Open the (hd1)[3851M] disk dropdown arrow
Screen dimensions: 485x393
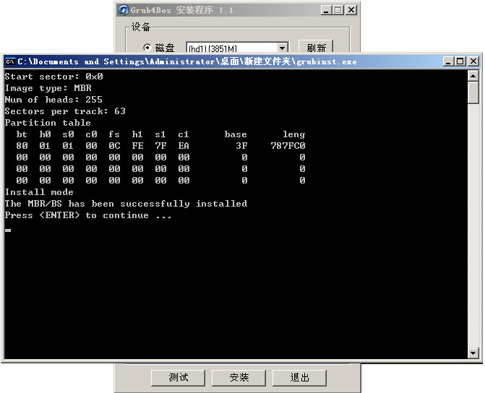click(282, 48)
